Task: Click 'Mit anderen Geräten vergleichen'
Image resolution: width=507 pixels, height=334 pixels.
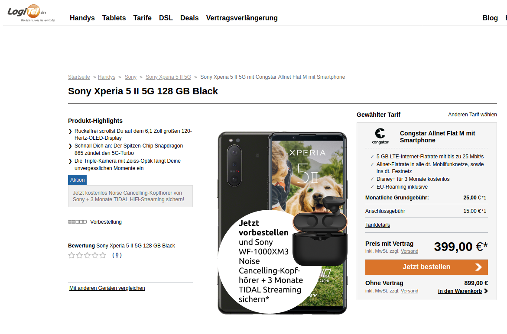Action: (107, 288)
